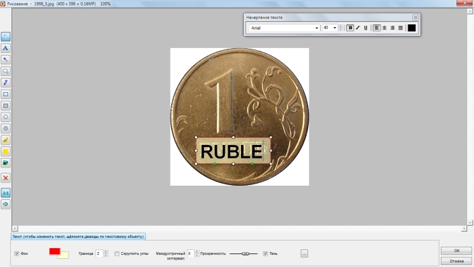Confirm with the OK button
The width and height of the screenshot is (474, 267).
tap(456, 250)
